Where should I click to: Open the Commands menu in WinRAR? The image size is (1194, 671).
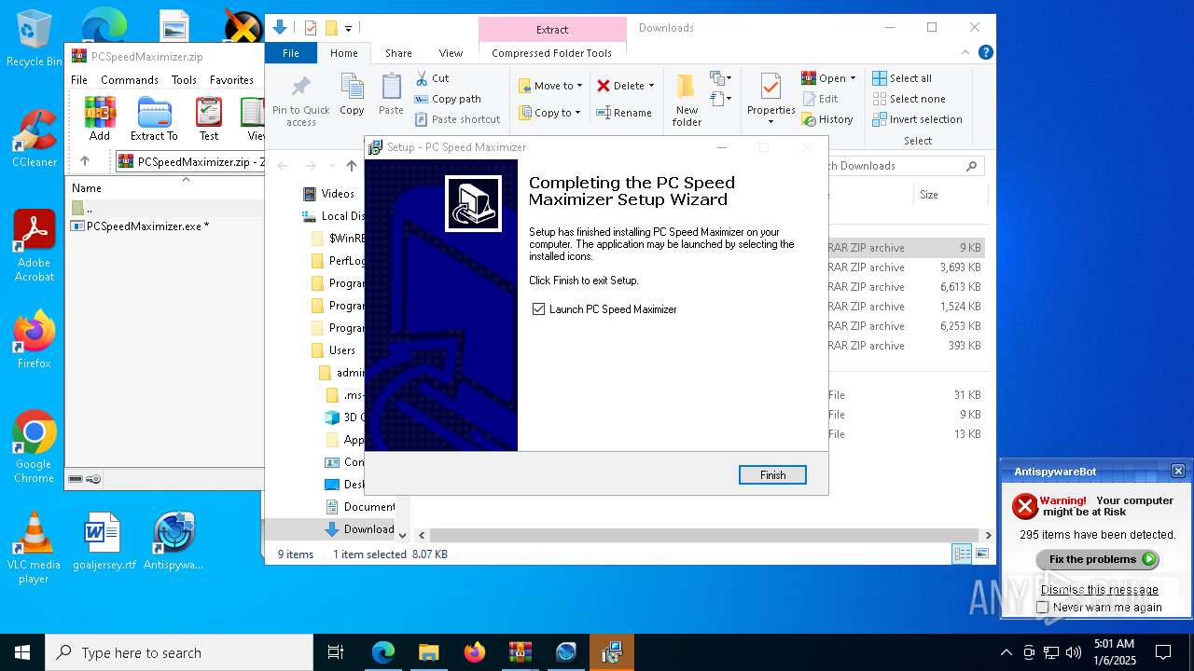(x=130, y=80)
